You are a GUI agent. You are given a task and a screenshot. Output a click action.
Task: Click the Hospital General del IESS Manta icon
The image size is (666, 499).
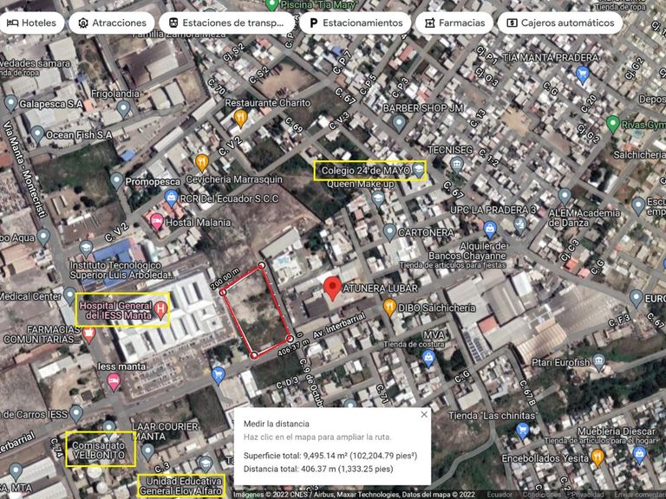pos(160,308)
